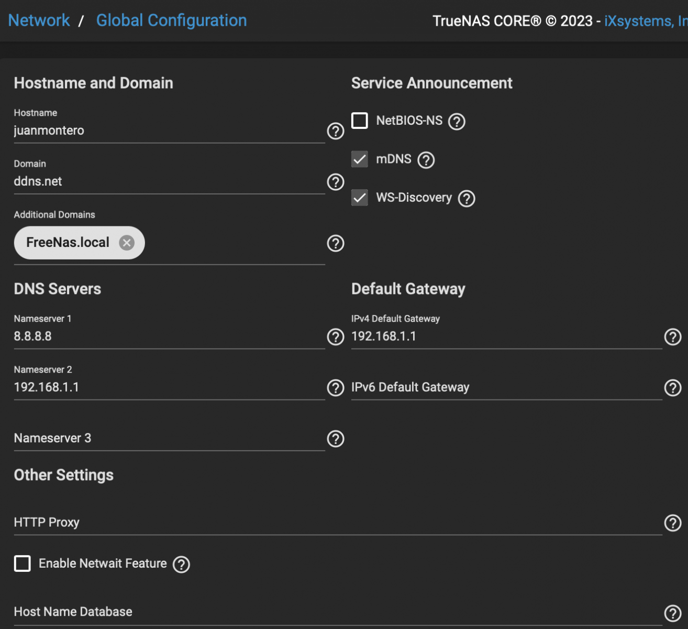Open Global Configuration breadcrumb link
The width and height of the screenshot is (688, 629).
[171, 20]
